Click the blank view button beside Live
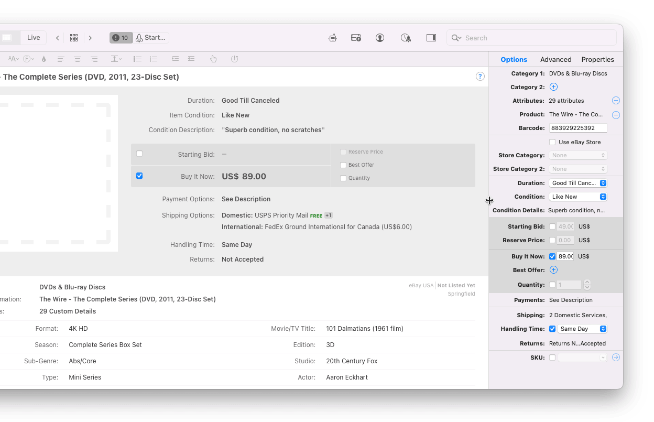 point(7,38)
